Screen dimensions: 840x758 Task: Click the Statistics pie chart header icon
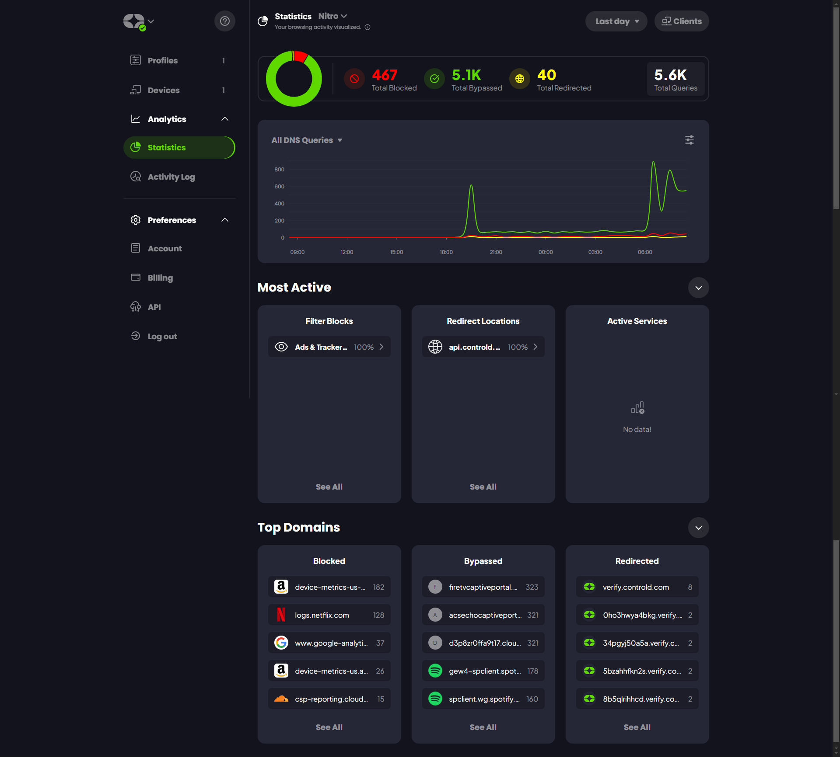coord(263,21)
